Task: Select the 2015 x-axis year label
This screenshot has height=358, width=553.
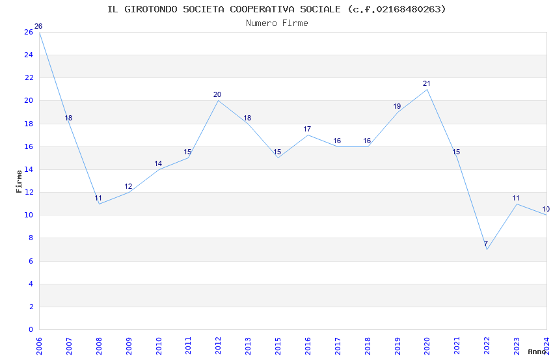Action: 278,346
